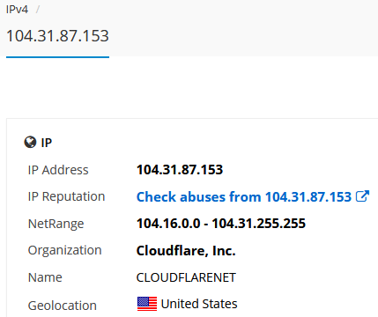Image resolution: width=378 pixels, height=317 pixels.
Task: Click the IP Address field label
Action: [58, 170]
